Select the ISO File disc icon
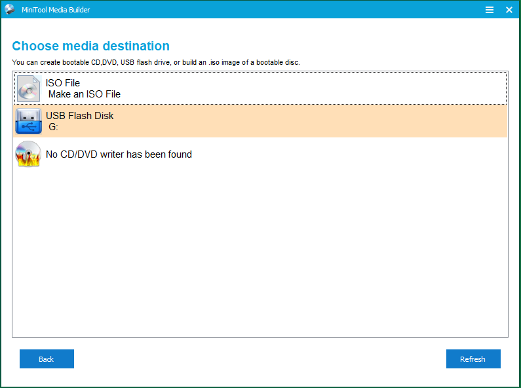This screenshot has height=388, width=521. click(29, 88)
